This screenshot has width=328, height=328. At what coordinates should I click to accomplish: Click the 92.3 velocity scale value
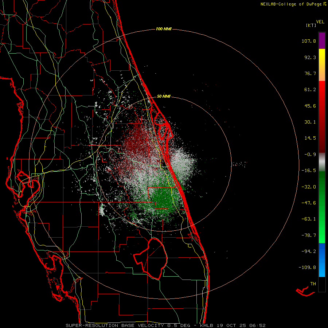click(310, 57)
